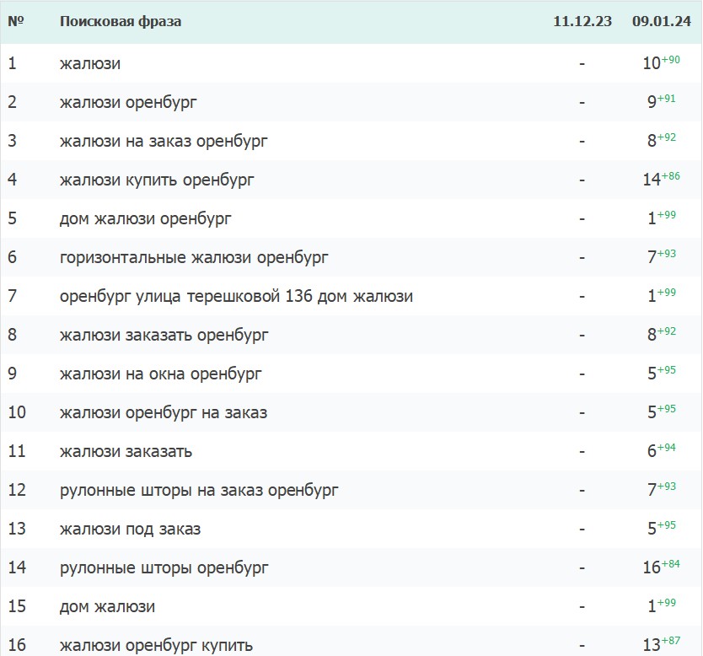Select the phrase 'жалюзи заказать оренбург'
Screen dimensions: 703x656
point(164,335)
